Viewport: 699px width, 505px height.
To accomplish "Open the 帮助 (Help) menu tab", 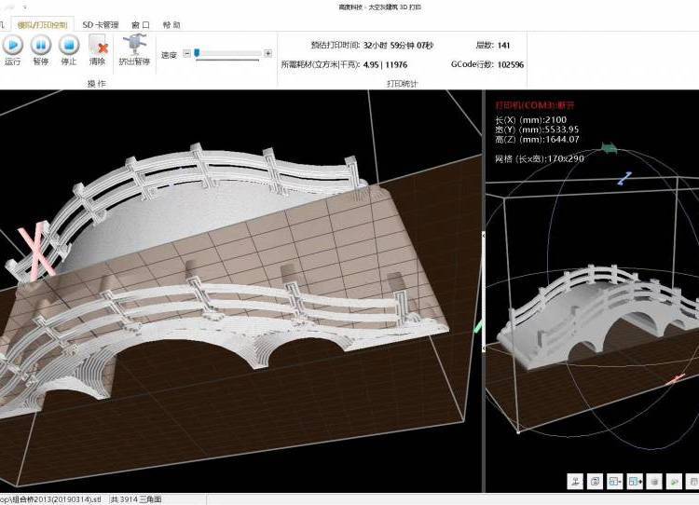I will (x=171, y=25).
